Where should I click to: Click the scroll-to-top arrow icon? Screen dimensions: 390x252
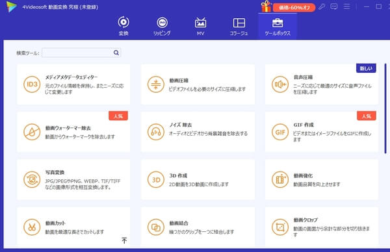click(x=124, y=240)
